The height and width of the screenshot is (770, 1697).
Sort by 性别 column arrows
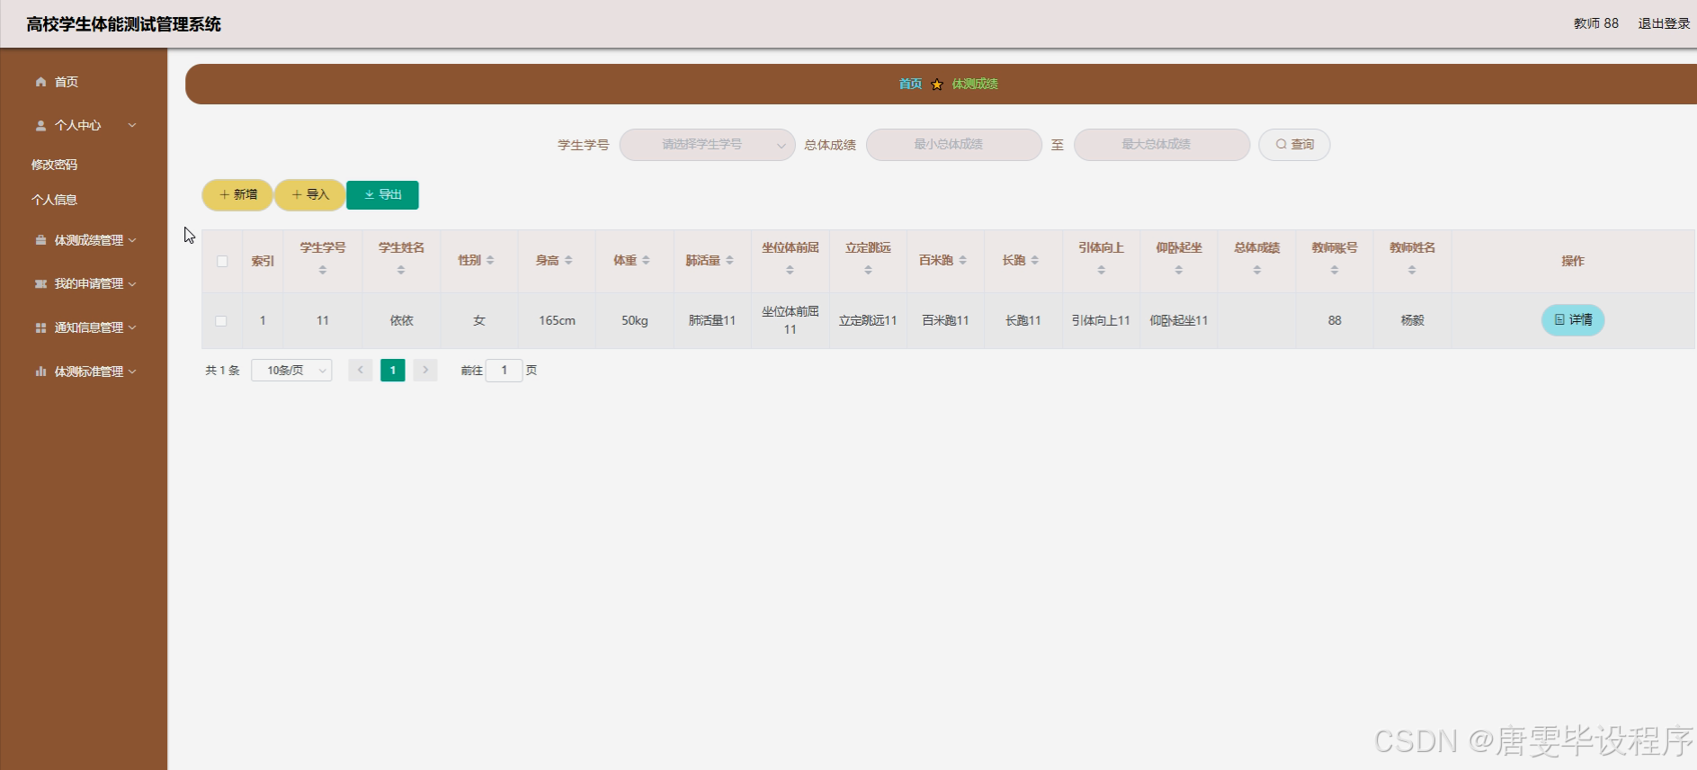point(490,260)
